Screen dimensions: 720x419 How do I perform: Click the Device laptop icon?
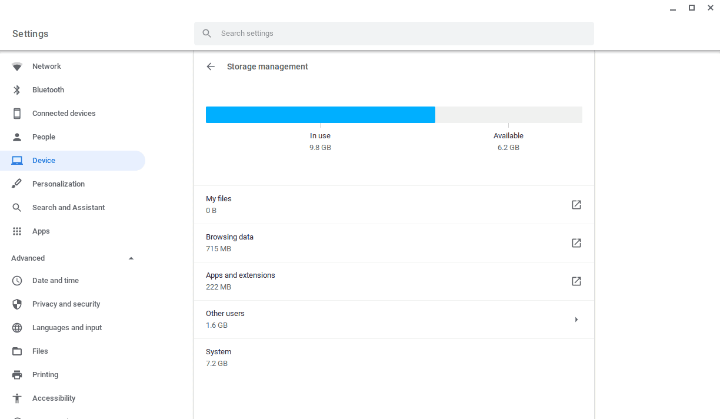pyautogui.click(x=17, y=161)
